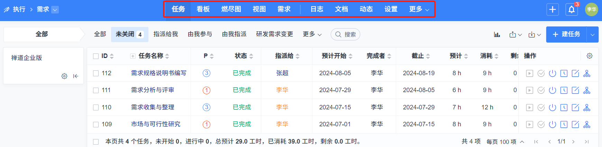
Task: Open the export dropdown
Action: 516,35
